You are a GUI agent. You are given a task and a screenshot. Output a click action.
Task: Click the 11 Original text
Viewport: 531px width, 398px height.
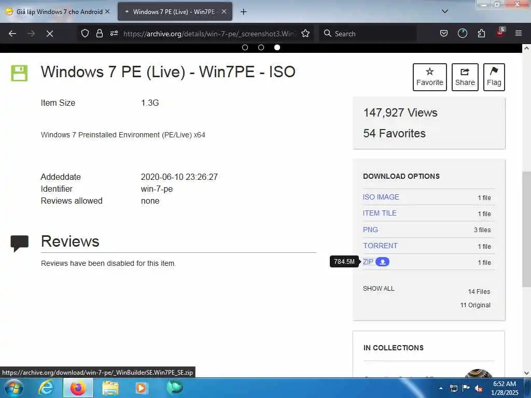pyautogui.click(x=475, y=305)
